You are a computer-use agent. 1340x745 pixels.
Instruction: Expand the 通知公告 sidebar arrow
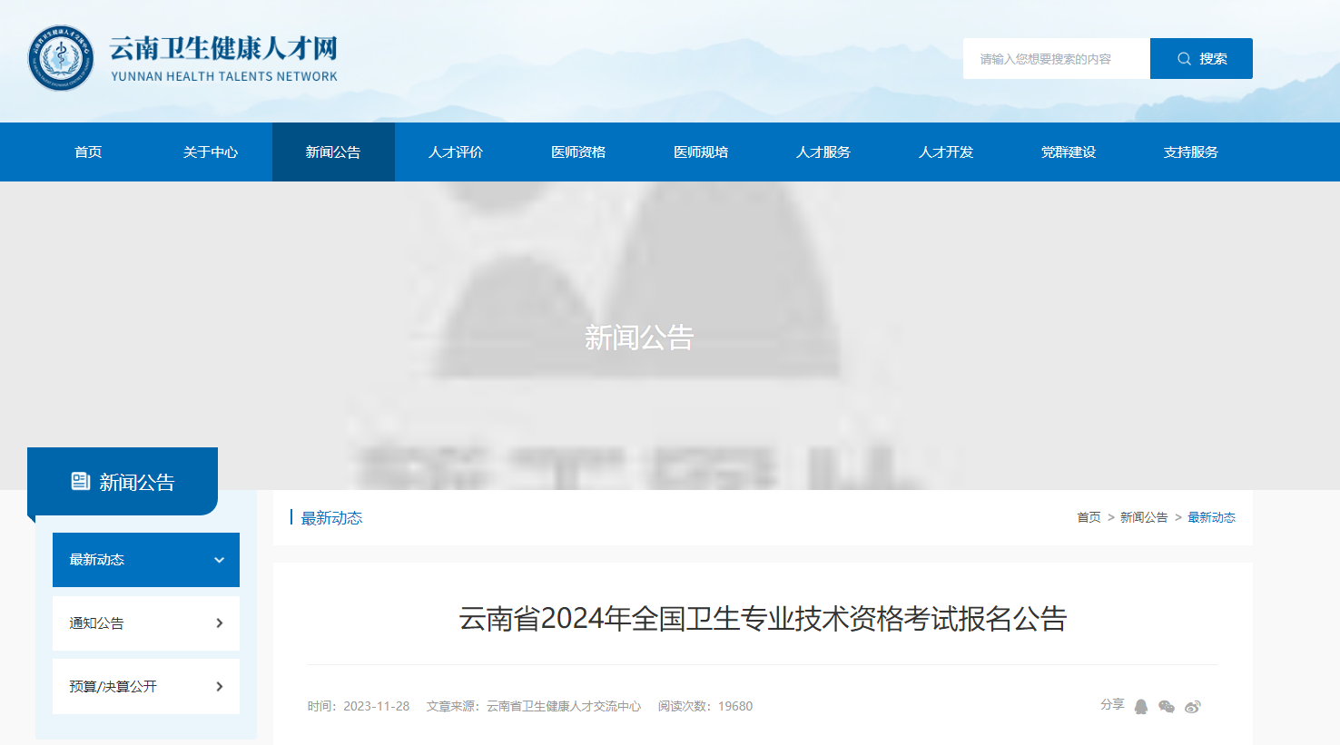pos(219,623)
